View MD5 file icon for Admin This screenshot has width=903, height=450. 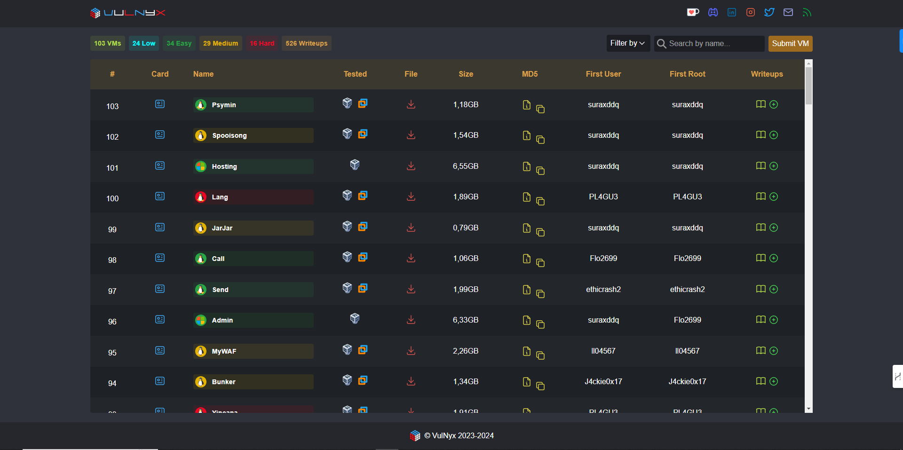tap(527, 320)
